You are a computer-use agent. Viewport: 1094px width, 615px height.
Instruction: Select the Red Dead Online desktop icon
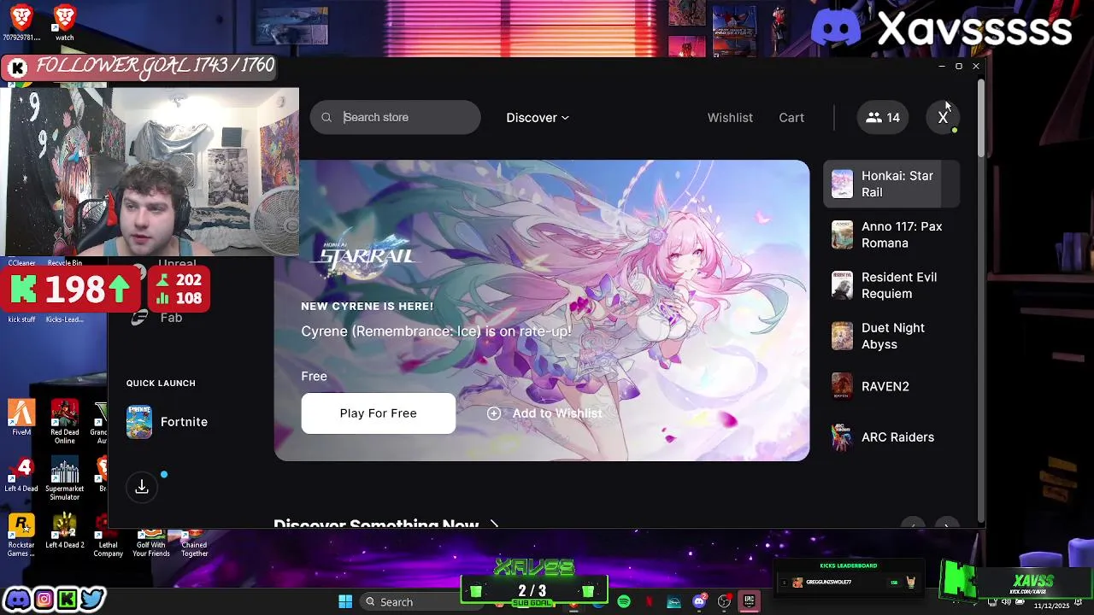65,422
